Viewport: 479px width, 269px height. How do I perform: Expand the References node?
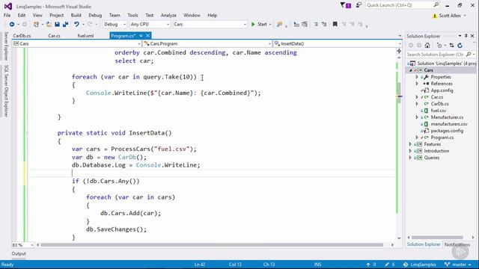pyautogui.click(x=417, y=84)
